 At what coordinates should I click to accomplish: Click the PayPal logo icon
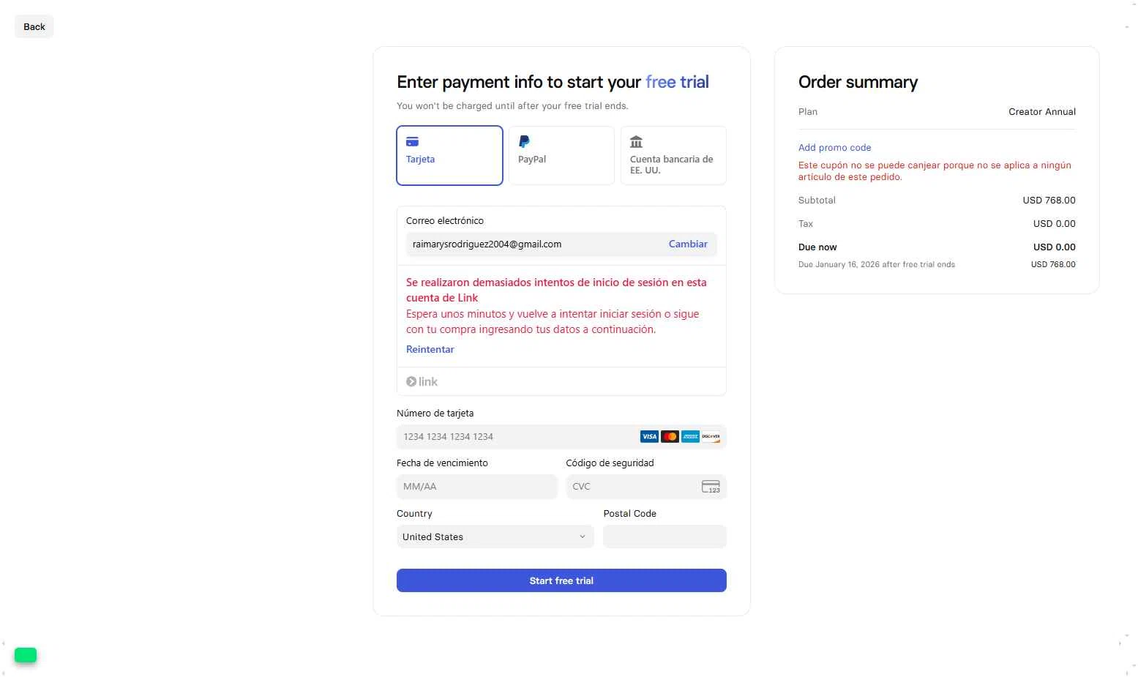click(524, 142)
